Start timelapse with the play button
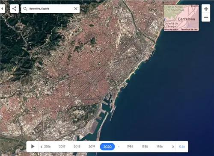The height and width of the screenshot is (156, 214). pyautogui.click(x=33, y=147)
